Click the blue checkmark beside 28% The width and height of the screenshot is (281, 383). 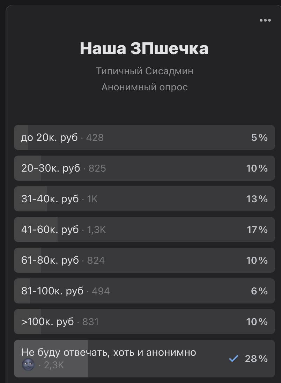(x=234, y=358)
